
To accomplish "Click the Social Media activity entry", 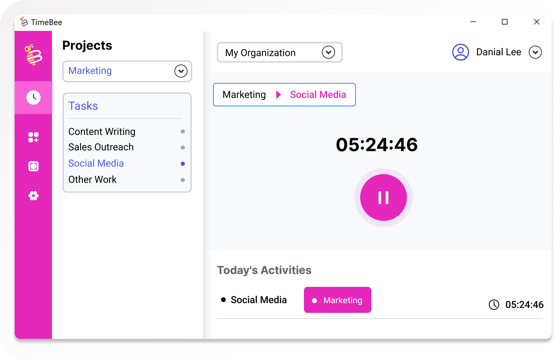I will tap(258, 300).
